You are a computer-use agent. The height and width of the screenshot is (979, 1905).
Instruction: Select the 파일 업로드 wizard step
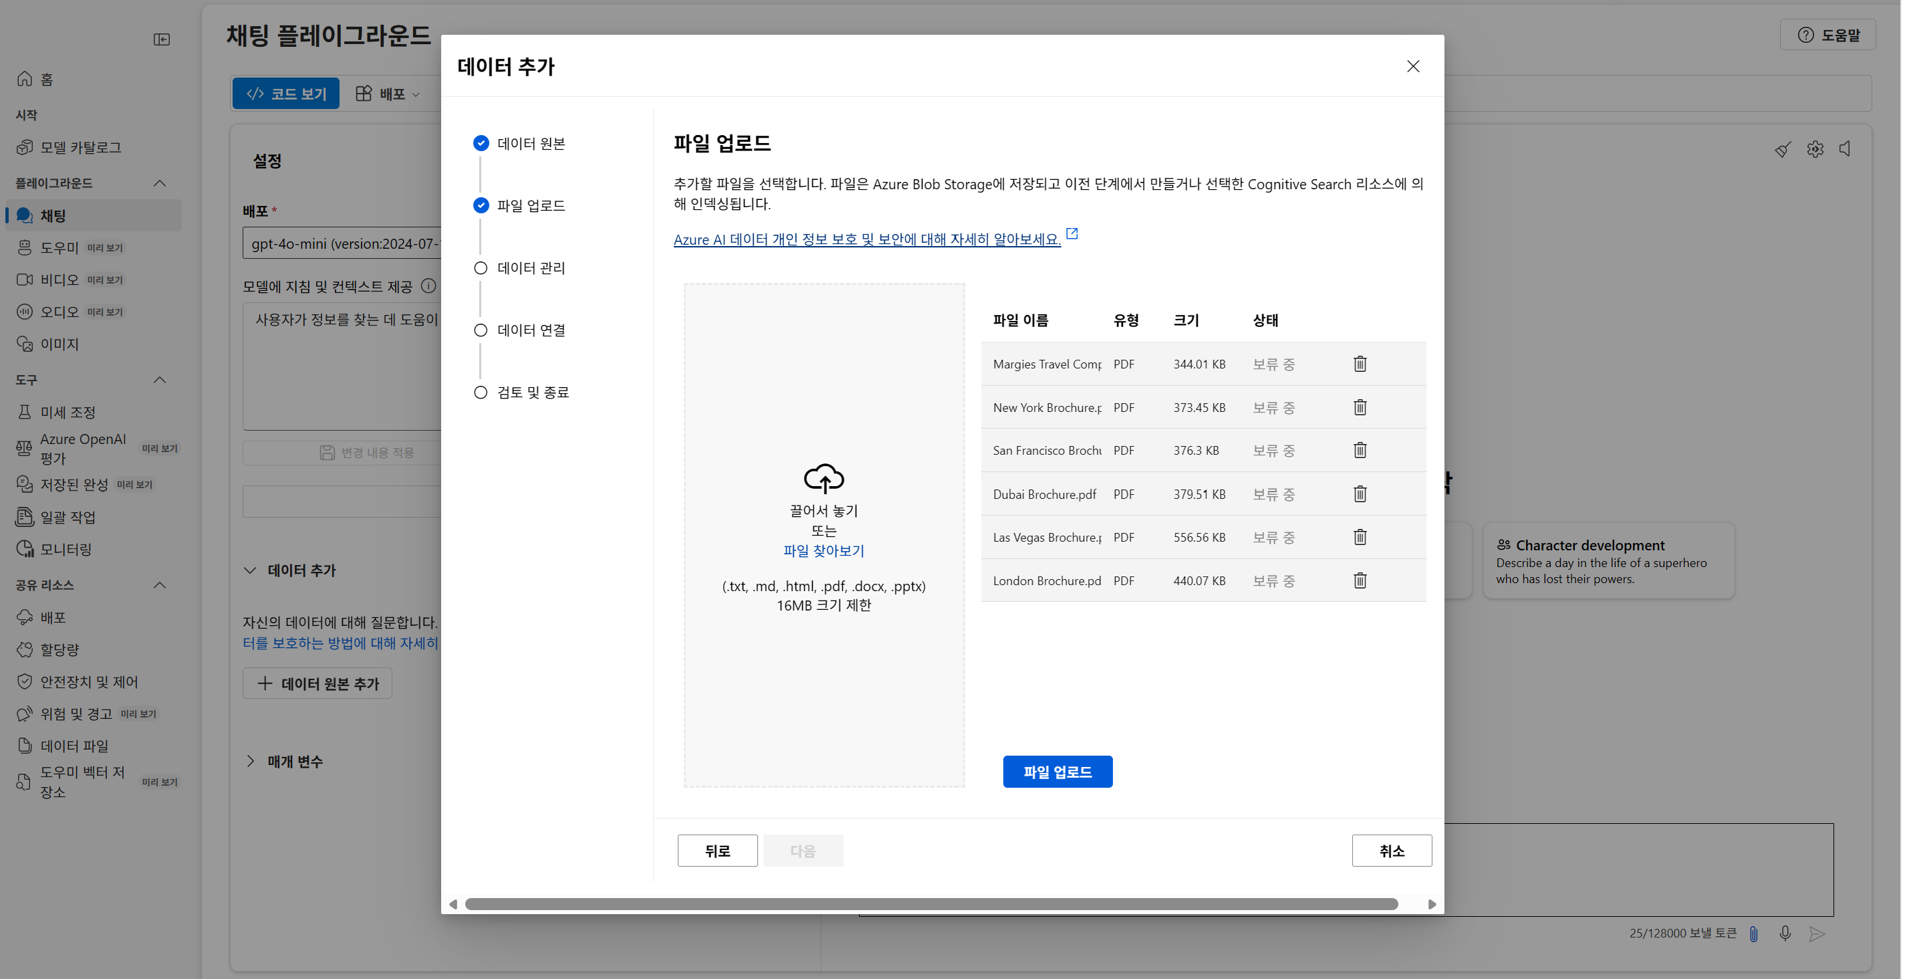pyautogui.click(x=520, y=206)
